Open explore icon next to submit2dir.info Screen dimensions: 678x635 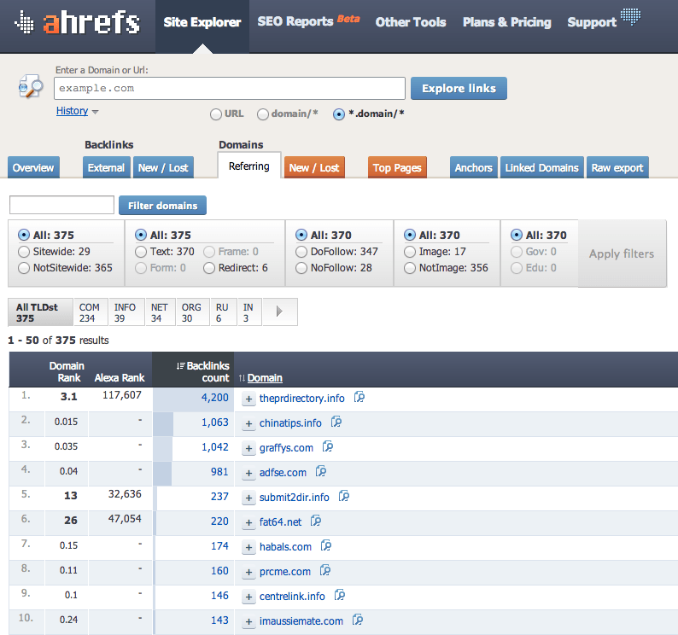(344, 496)
